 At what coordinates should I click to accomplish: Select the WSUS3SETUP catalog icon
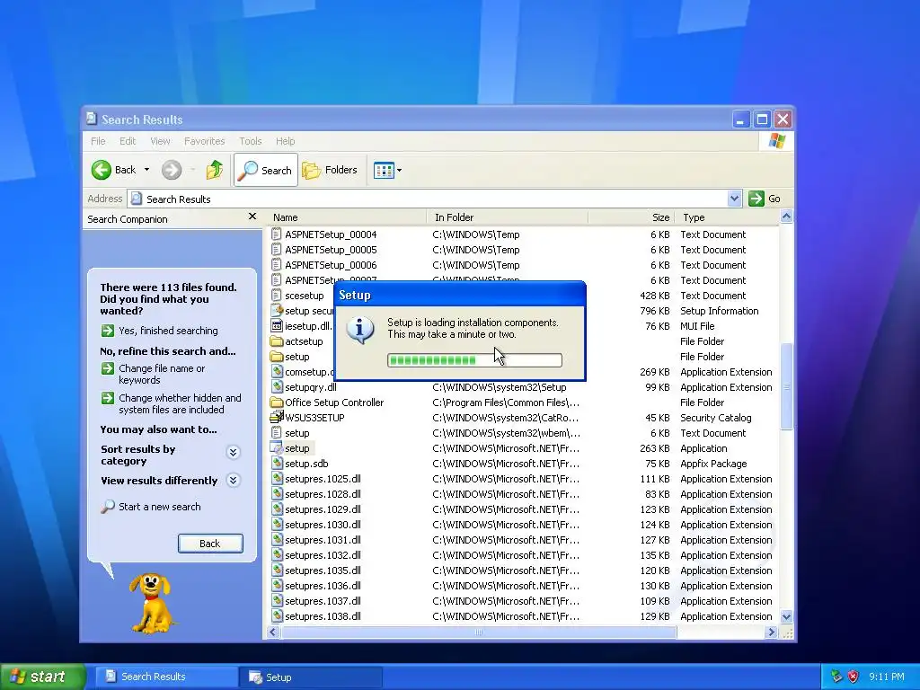coord(277,417)
